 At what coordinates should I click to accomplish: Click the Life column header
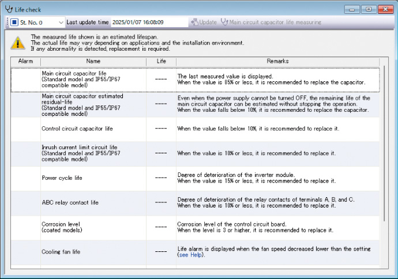tap(161, 61)
